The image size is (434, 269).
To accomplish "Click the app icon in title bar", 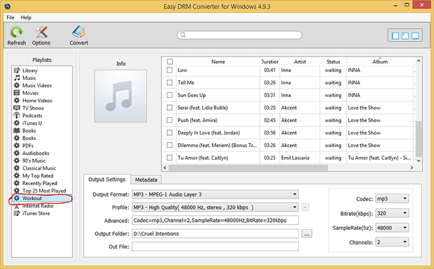I will 7,6.
